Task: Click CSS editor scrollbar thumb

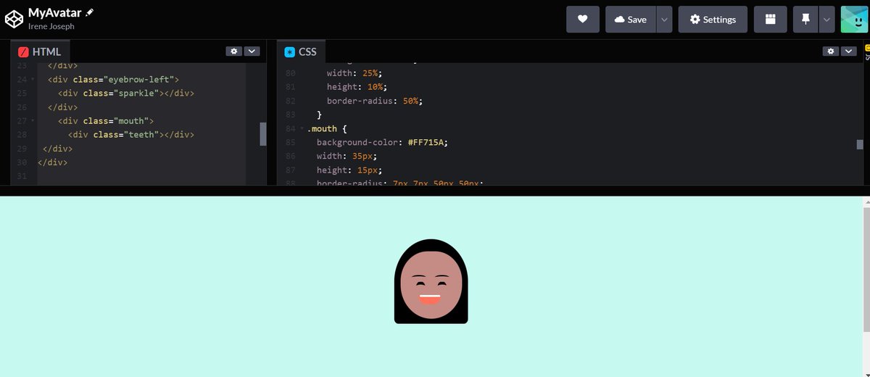Action: tap(860, 144)
